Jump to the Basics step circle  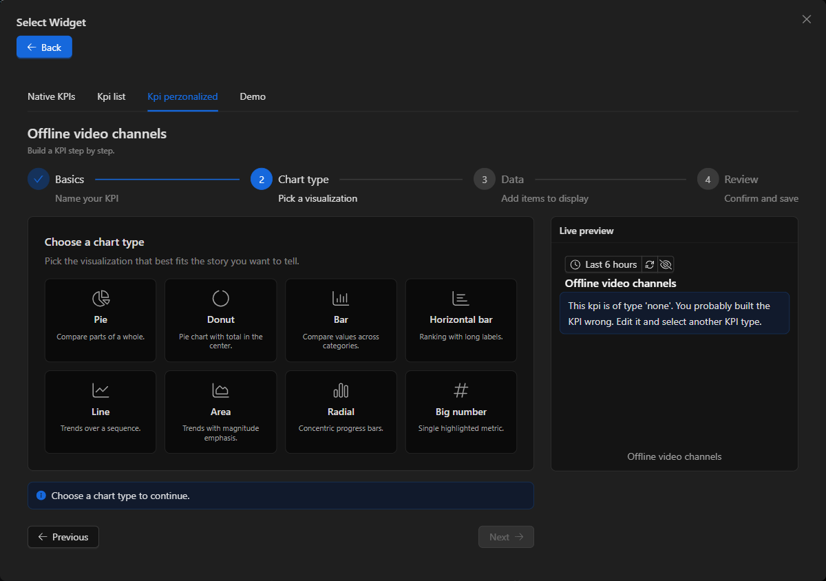pos(39,179)
